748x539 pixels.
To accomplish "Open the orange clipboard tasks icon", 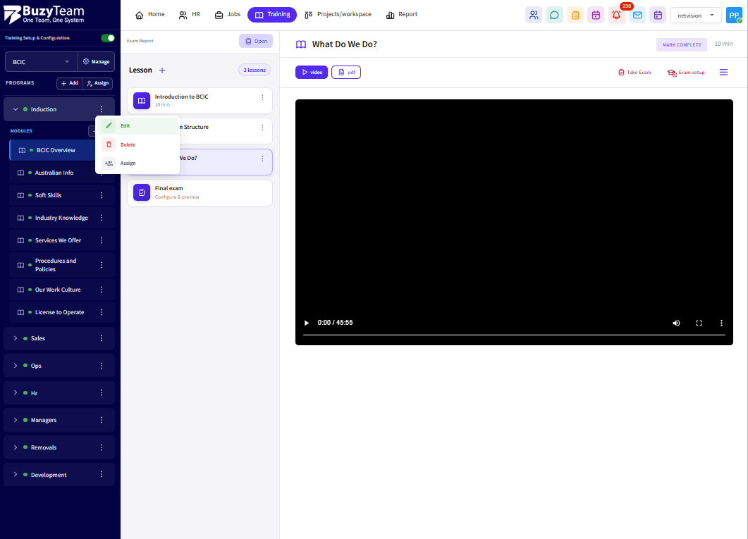I will [x=575, y=16].
